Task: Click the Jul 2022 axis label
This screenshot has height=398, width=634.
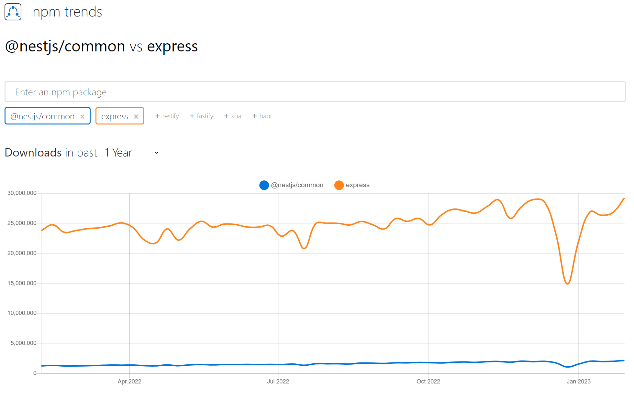Action: (278, 382)
